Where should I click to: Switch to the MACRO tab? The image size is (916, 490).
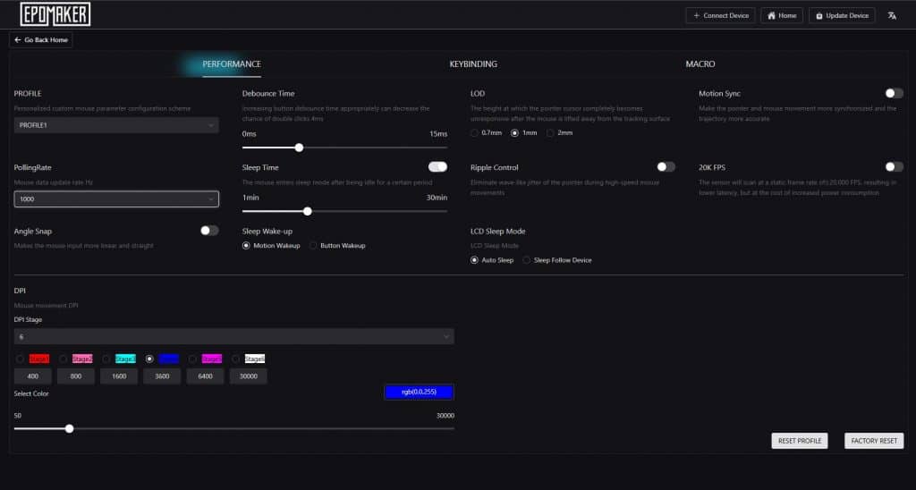(x=700, y=64)
